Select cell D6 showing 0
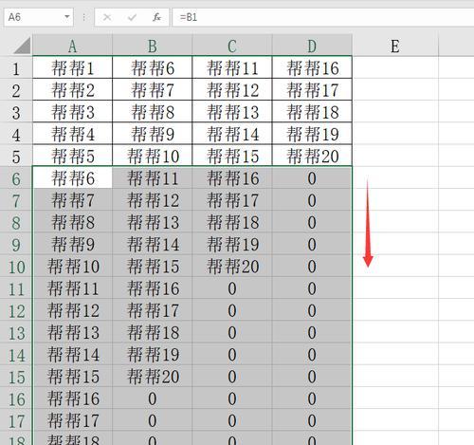474x445 pixels. (x=312, y=178)
